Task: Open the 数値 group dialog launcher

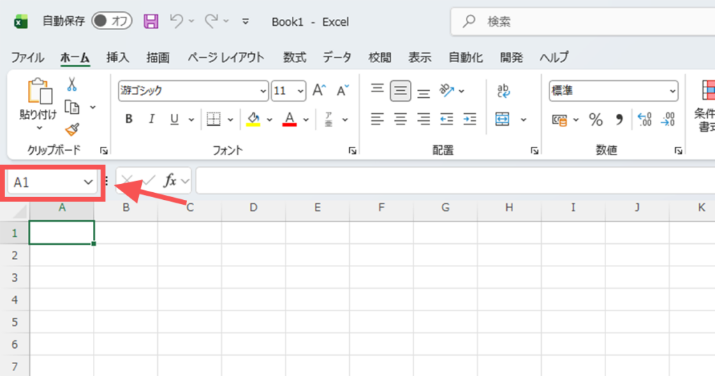Action: (x=679, y=150)
